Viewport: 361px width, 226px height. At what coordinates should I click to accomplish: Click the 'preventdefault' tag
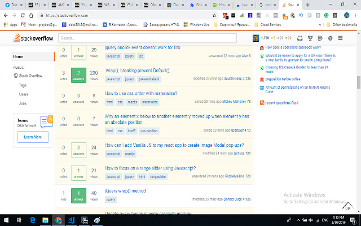click(149, 79)
